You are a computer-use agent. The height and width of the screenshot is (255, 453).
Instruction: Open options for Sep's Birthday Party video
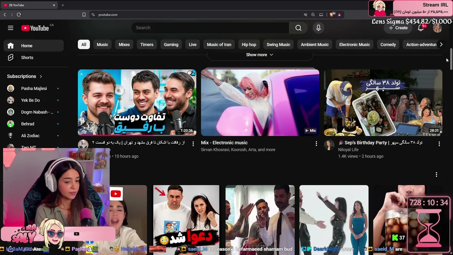click(439, 144)
